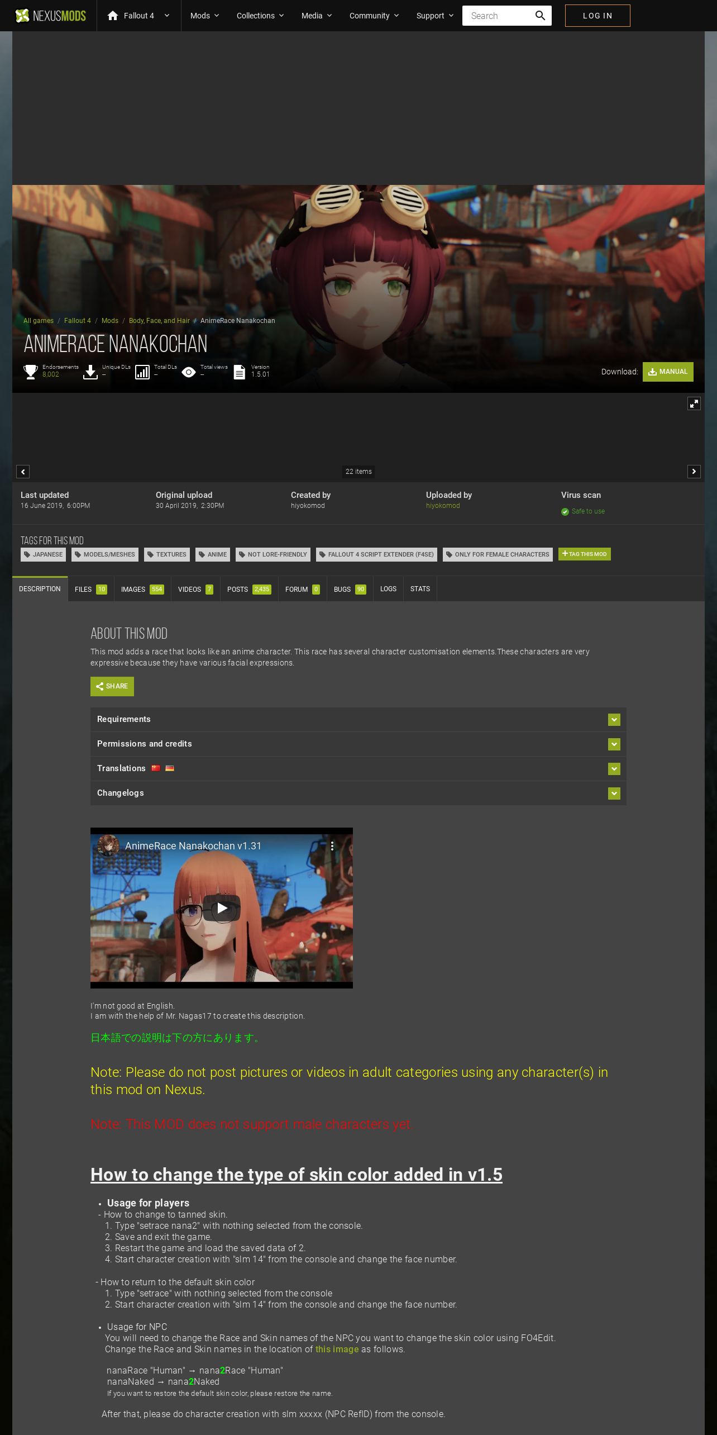Click the Safe to use checkmark icon
Image resolution: width=717 pixels, height=1435 pixels.
click(565, 512)
